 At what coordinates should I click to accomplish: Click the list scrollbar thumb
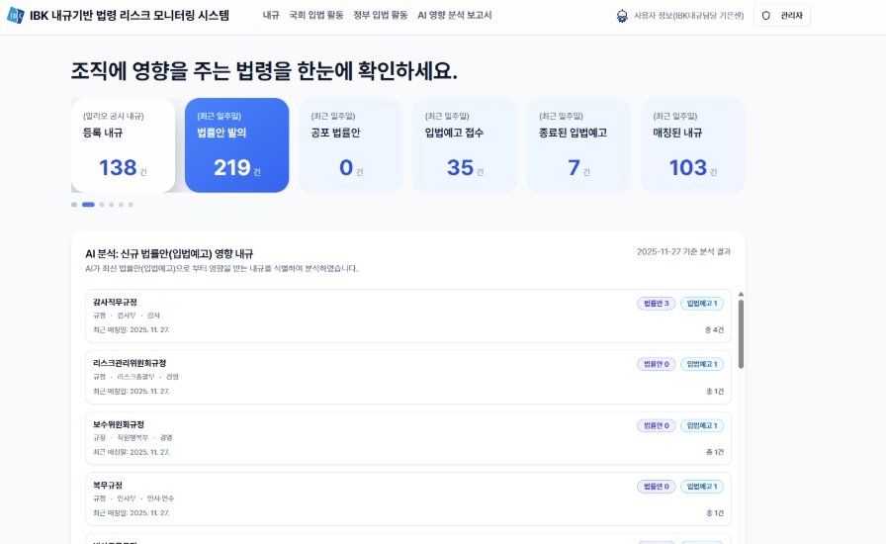pyautogui.click(x=741, y=333)
